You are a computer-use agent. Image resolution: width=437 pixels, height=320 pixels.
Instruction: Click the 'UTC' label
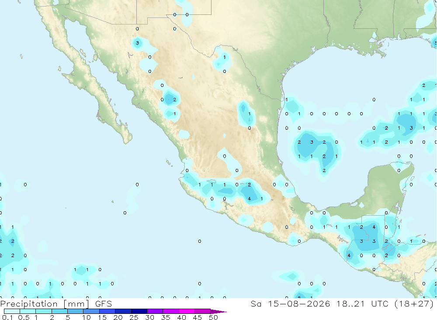380,303
